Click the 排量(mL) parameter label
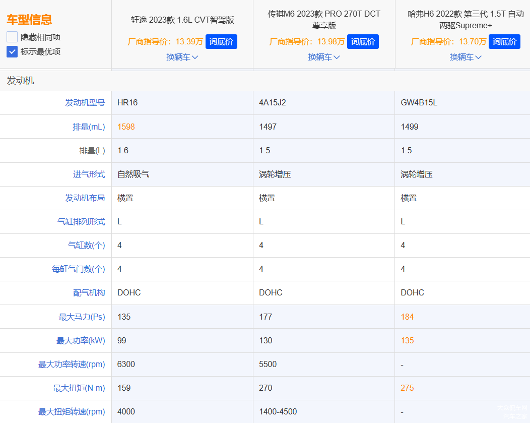Viewport: 530px width, 423px height. (x=89, y=127)
